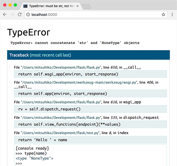The image size is (177, 166).
Task: Open the Chrome three-dot menu
Action: point(172,14)
